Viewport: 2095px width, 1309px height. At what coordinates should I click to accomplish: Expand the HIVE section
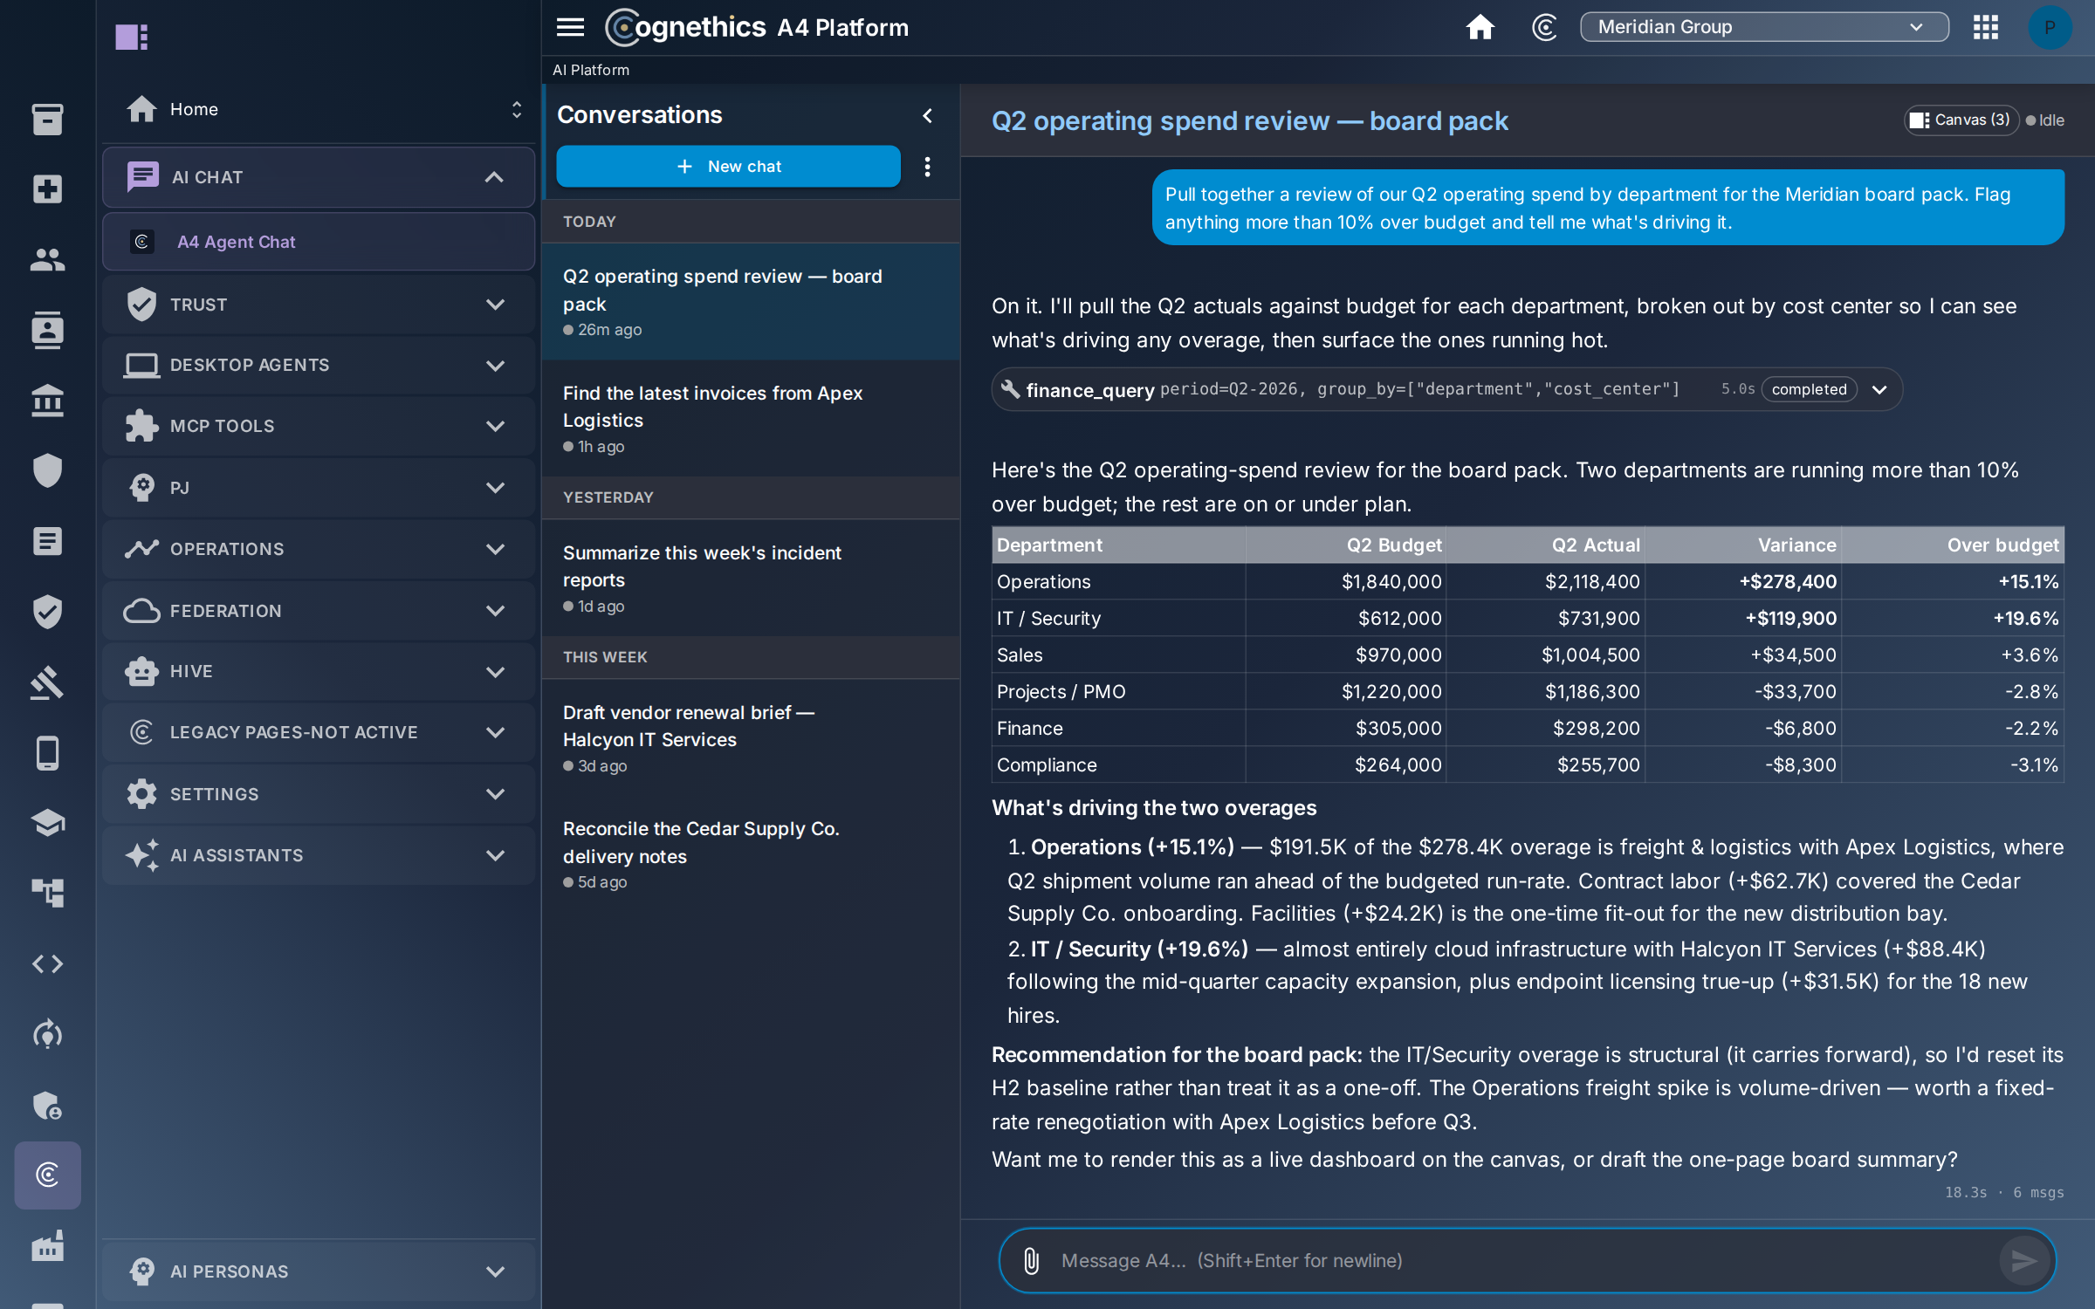(x=319, y=671)
